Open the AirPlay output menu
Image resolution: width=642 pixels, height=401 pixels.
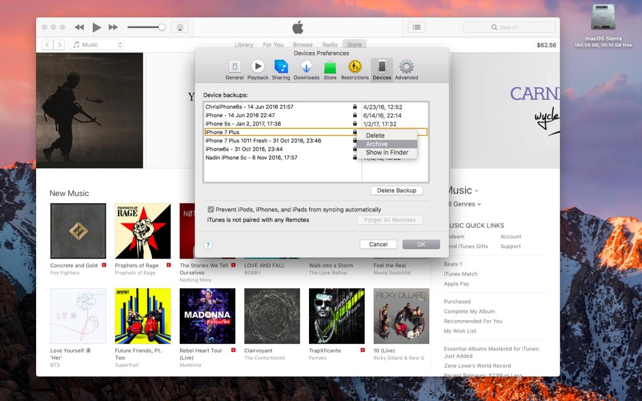(180, 27)
